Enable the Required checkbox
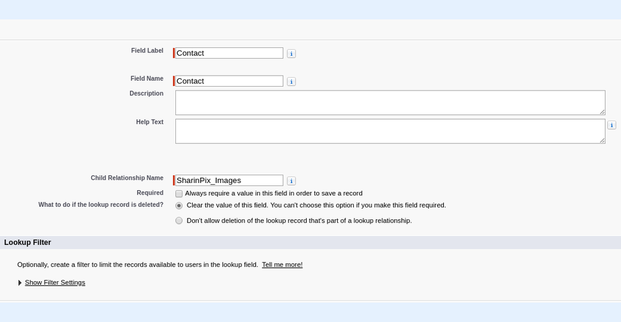This screenshot has width=621, height=322. (x=179, y=193)
